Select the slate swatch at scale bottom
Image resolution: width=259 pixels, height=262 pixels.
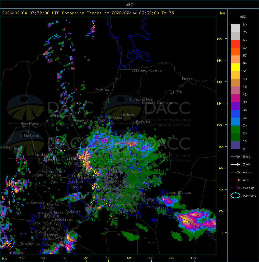tap(235, 145)
